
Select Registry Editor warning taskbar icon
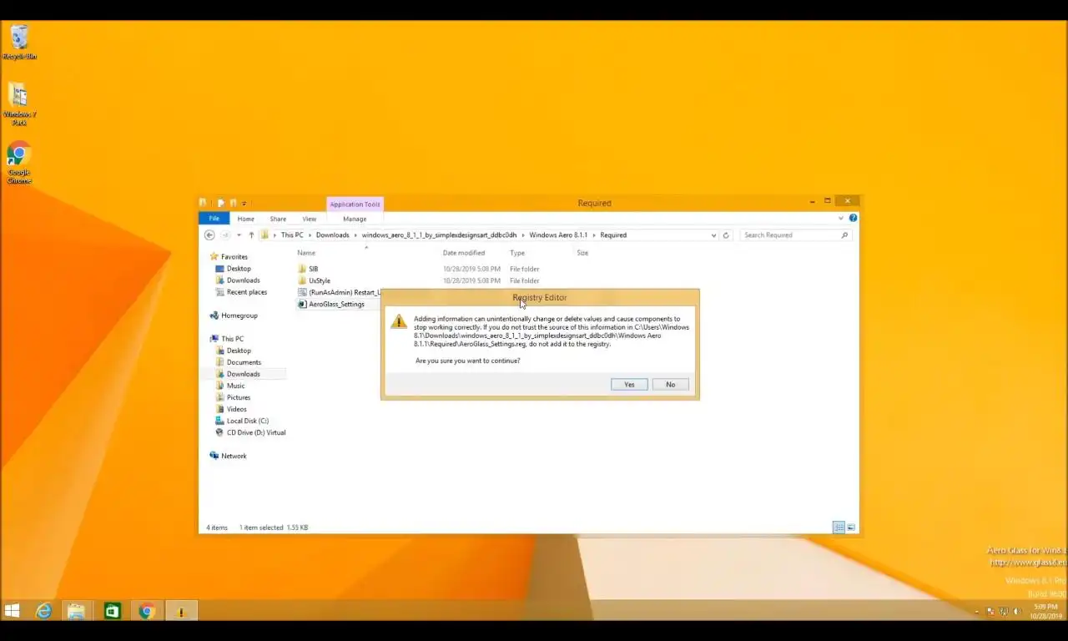pyautogui.click(x=181, y=612)
